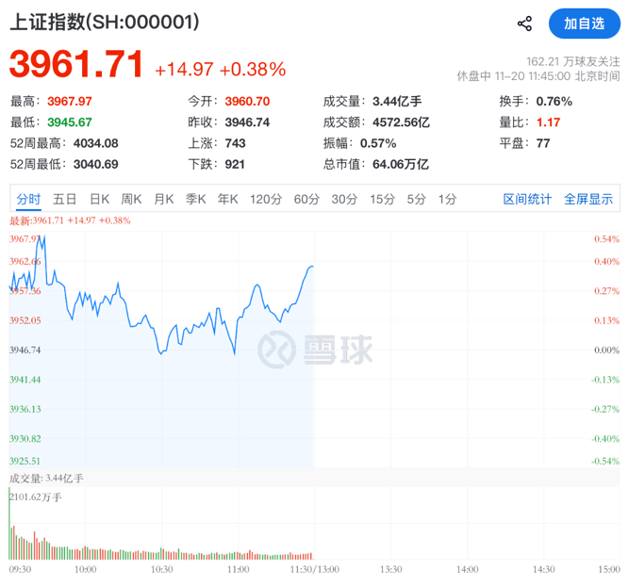This screenshot has height=586, width=629.
Task: Select 15分 interval tab
Action: coord(382,199)
